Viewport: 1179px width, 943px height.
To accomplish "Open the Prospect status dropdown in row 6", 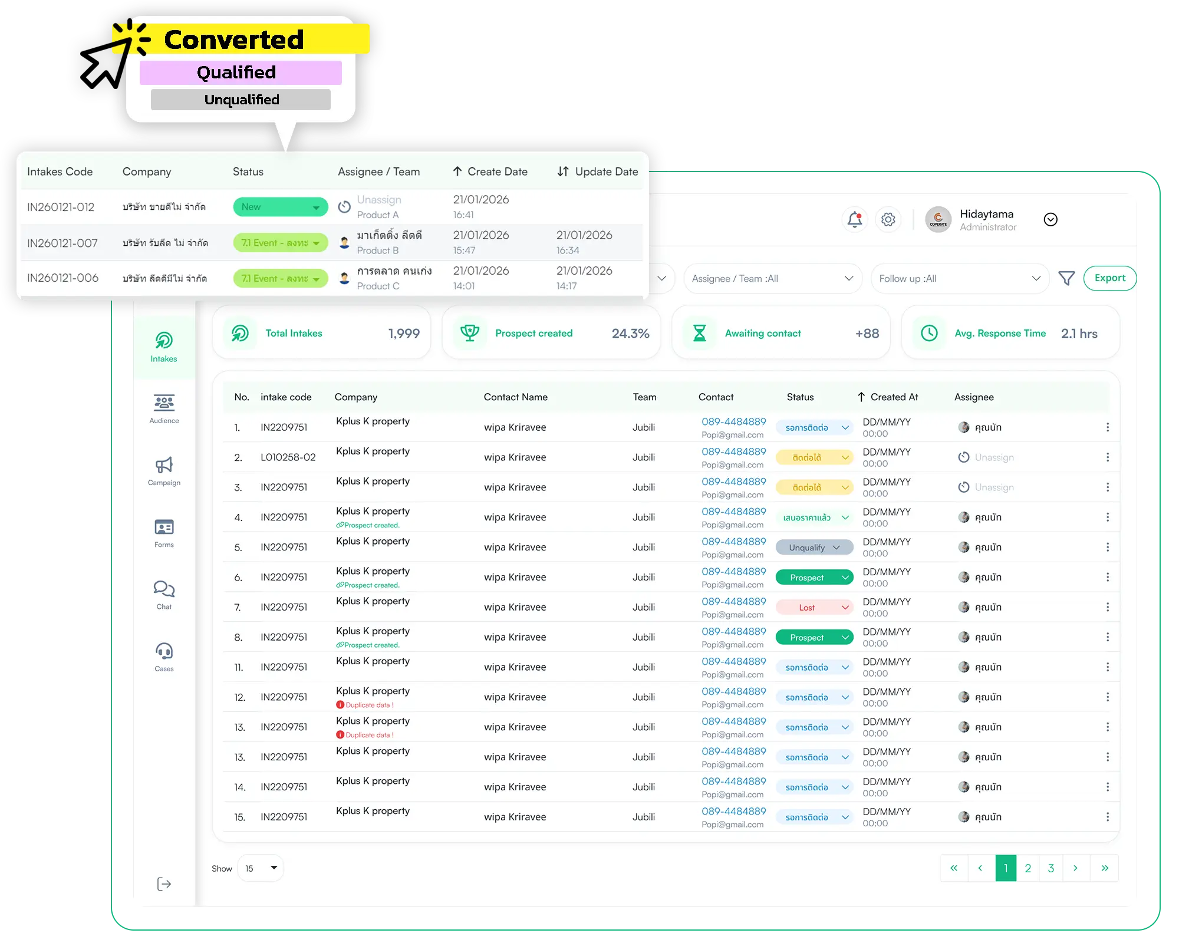I will [815, 578].
